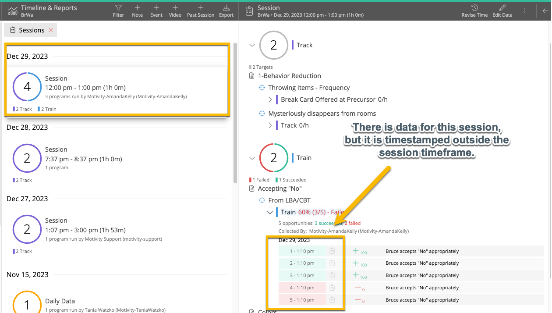
Task: Collapse the Train section
Action: (252, 157)
